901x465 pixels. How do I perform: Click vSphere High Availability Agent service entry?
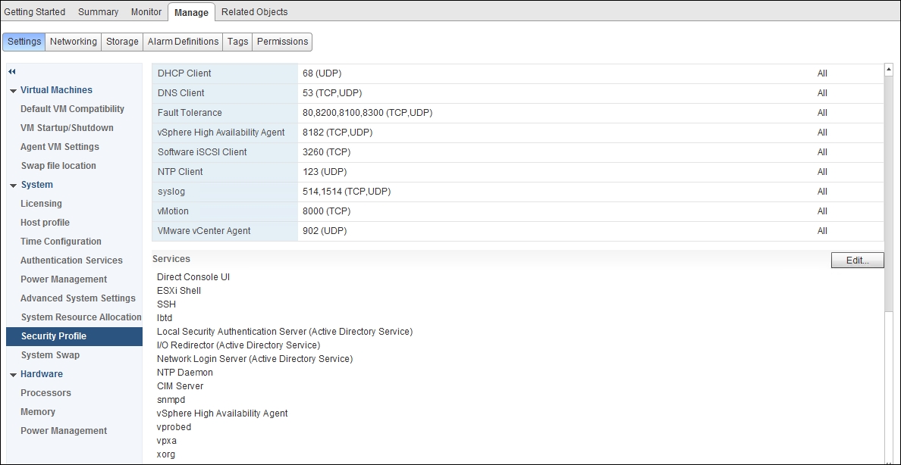point(221,414)
